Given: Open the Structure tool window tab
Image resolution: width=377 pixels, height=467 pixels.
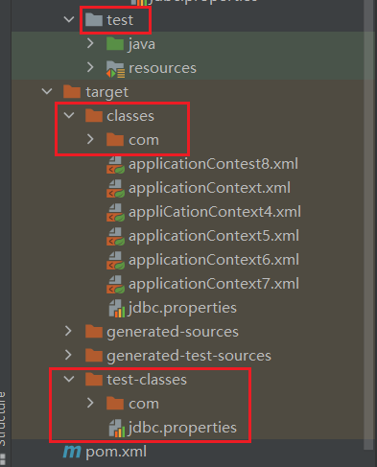Looking at the screenshot, I should point(3,429).
